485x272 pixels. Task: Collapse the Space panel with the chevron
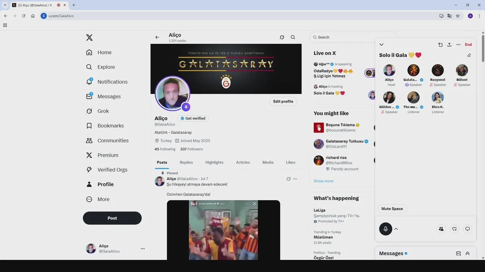[x=382, y=45]
